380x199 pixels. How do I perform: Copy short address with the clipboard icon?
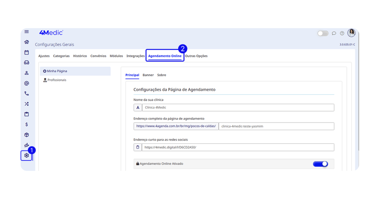click(x=138, y=147)
